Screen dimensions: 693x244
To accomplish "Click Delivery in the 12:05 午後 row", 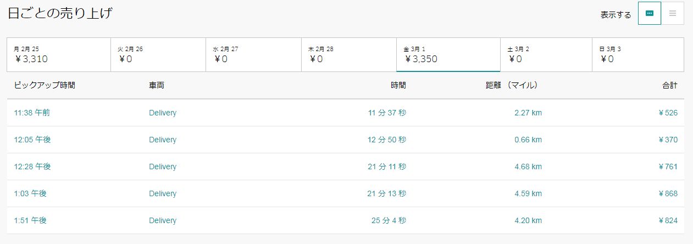I will tap(163, 140).
